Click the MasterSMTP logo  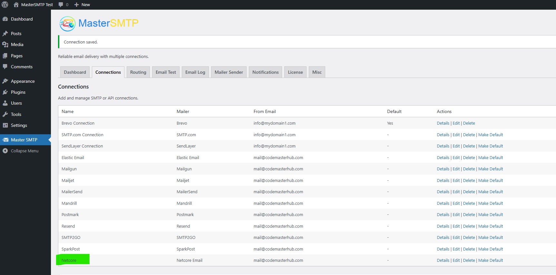click(99, 24)
